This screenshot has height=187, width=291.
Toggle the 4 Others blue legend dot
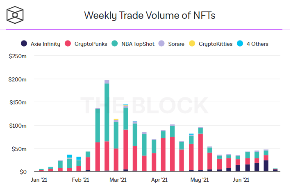click(x=240, y=43)
